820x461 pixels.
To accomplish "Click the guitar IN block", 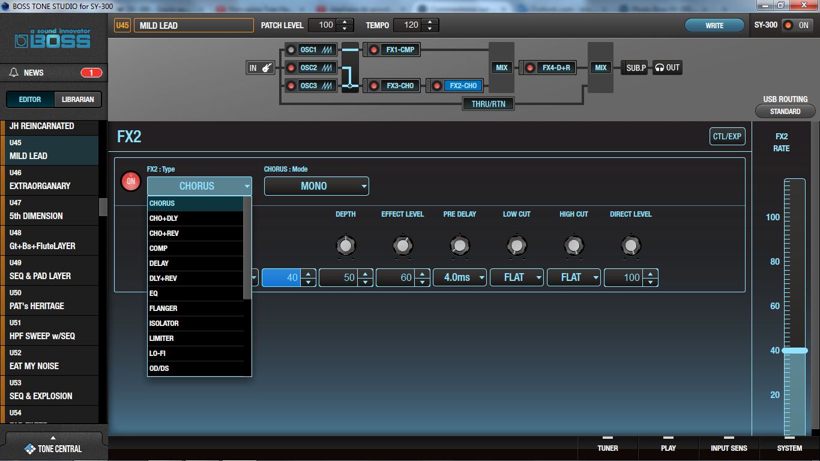I will click(261, 68).
